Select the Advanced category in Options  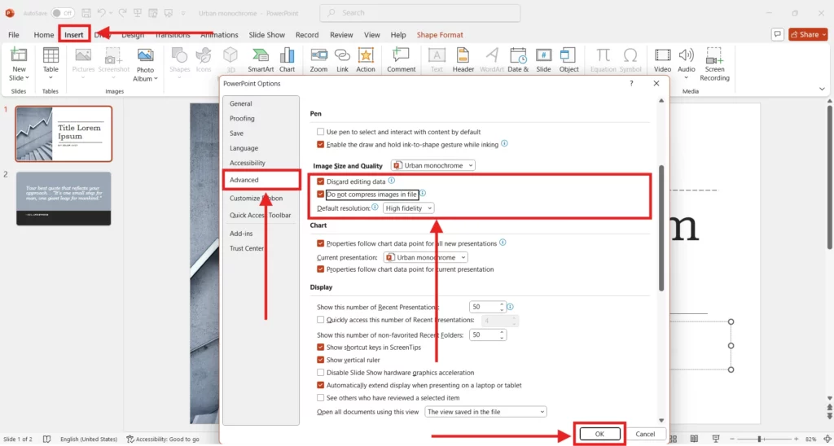click(x=244, y=180)
